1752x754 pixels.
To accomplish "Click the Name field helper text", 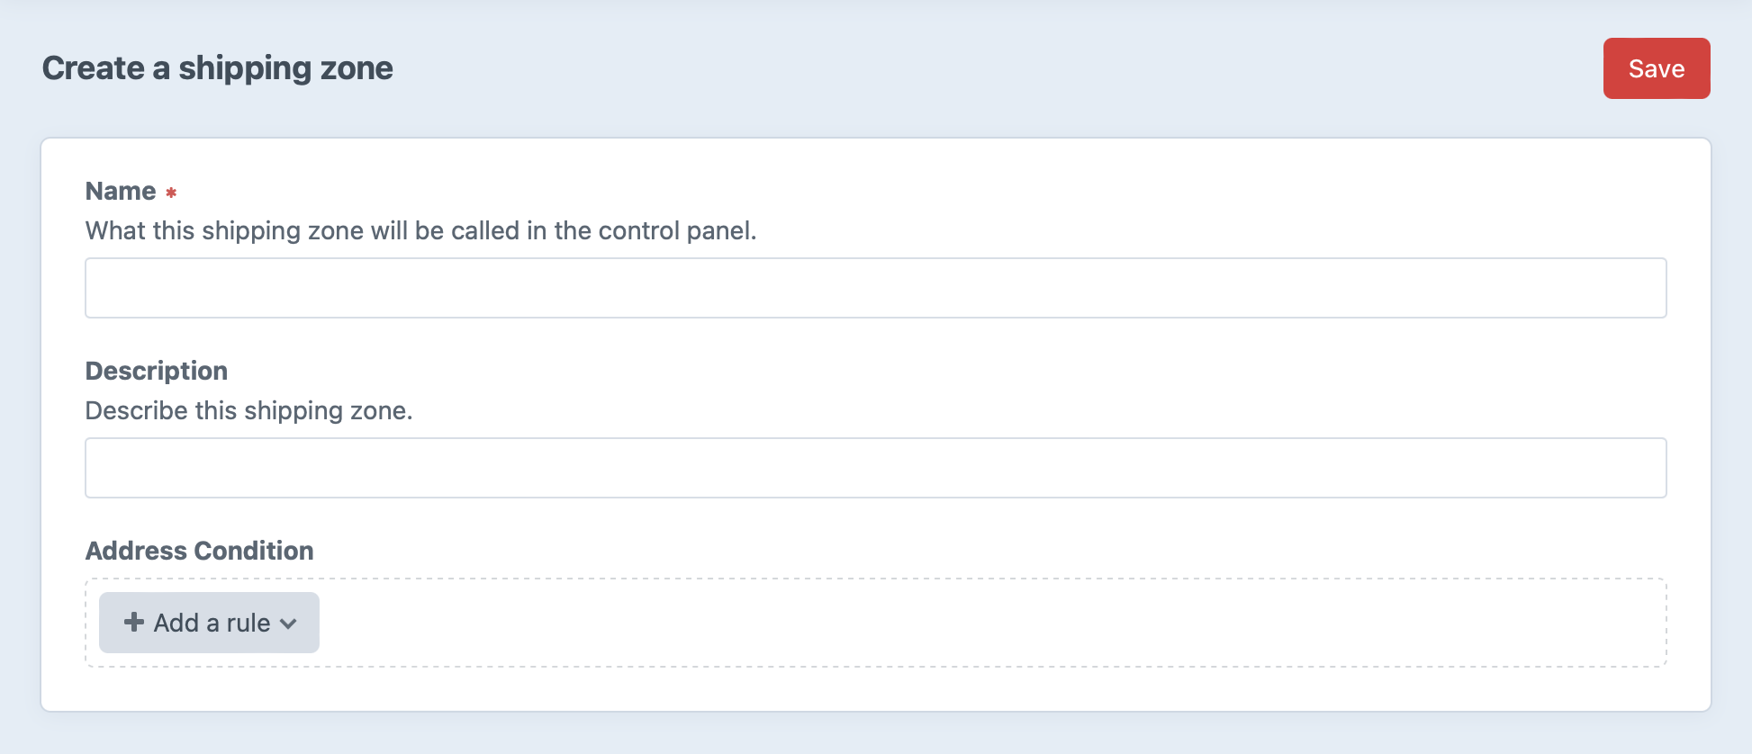I will click(421, 230).
